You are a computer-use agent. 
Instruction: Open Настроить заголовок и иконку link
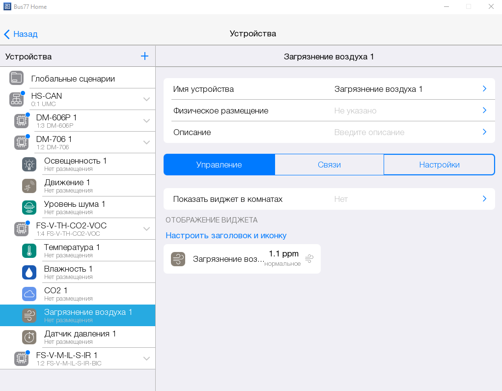point(226,236)
